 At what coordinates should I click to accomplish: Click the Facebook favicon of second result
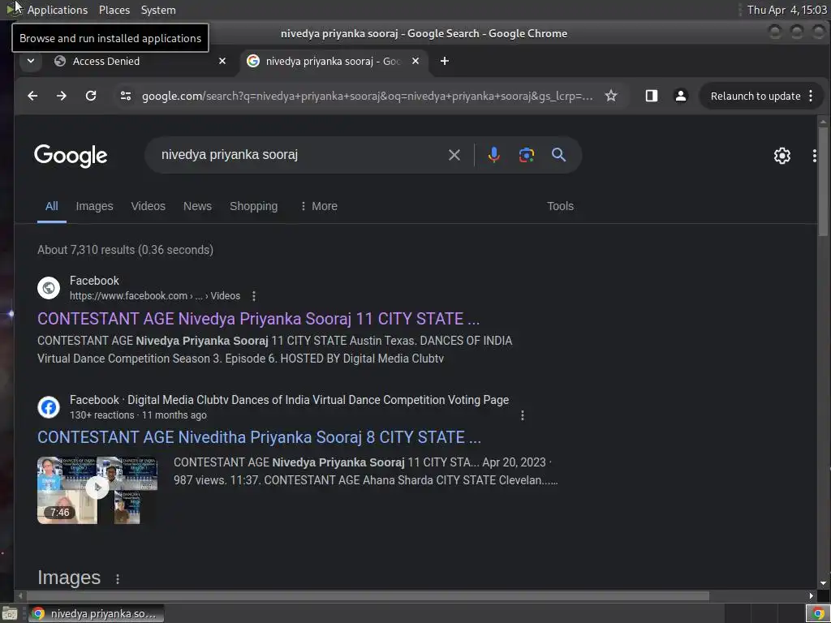[x=48, y=407]
